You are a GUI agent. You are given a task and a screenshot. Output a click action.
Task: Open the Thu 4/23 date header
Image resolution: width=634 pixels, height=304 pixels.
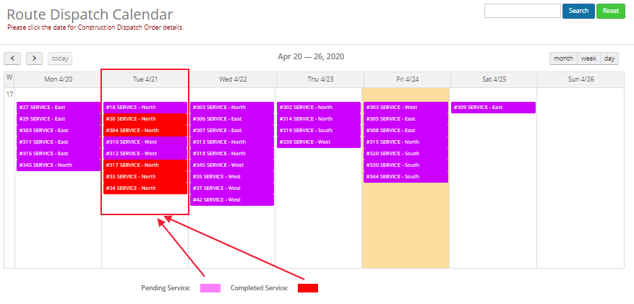[320, 79]
